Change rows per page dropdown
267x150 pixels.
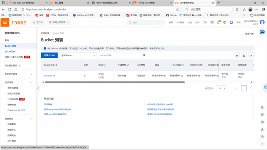pyautogui.click(x=222, y=88)
